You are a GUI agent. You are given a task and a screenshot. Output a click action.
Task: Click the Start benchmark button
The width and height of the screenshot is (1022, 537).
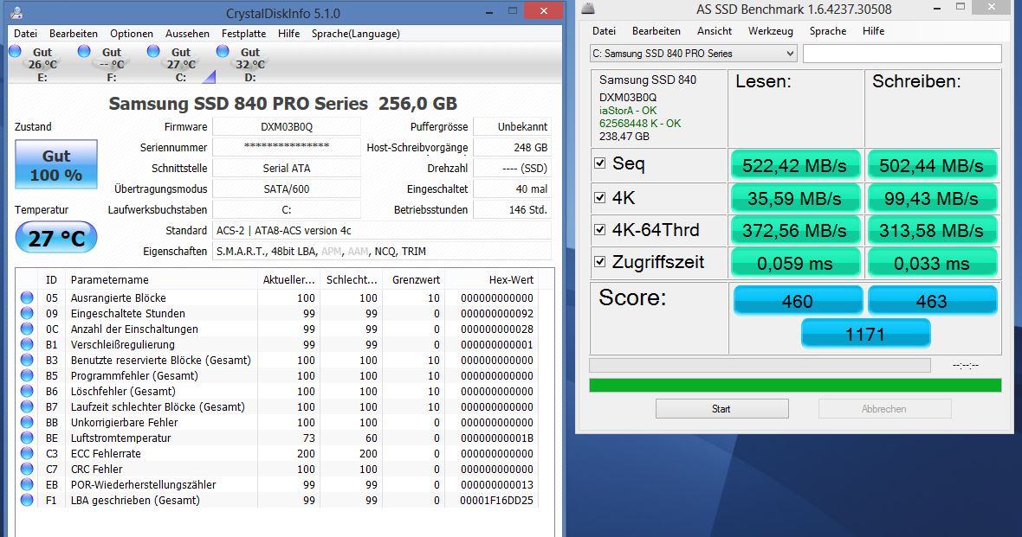point(721,409)
